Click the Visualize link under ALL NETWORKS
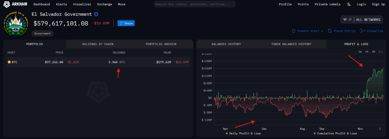This screenshot has width=389, height=139. [375, 31]
